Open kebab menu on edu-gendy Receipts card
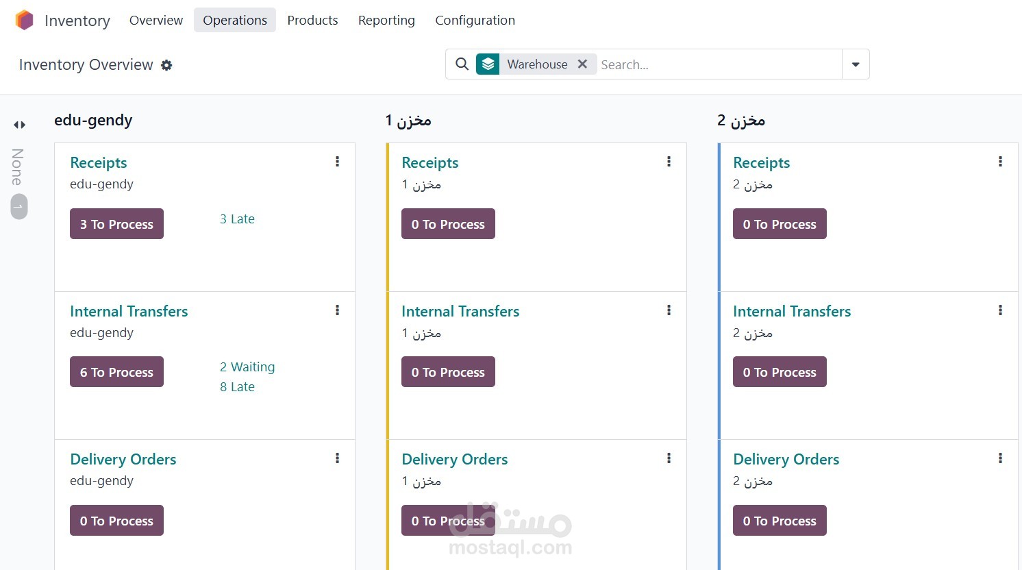Screen dimensions: 1022x570 coord(337,162)
